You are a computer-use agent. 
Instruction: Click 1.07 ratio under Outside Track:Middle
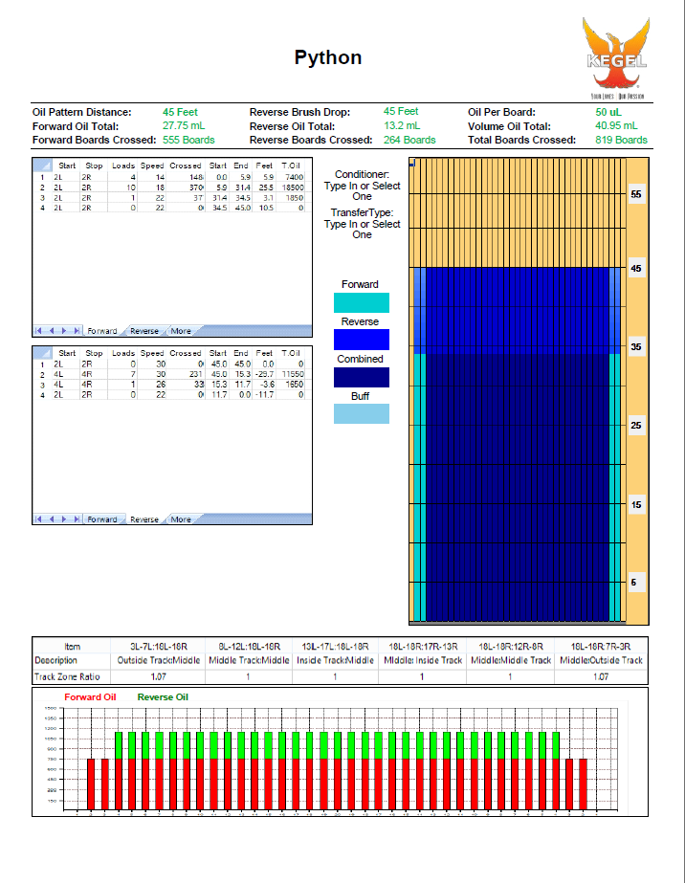coord(158,676)
